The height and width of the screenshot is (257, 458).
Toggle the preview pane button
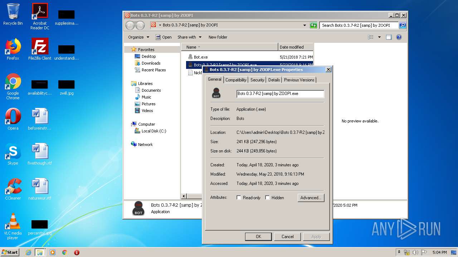tap(389, 37)
